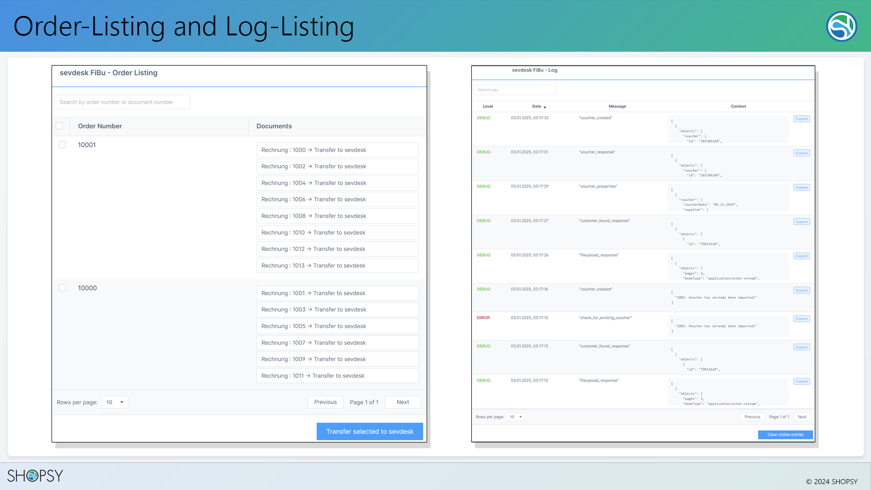Image resolution: width=871 pixels, height=490 pixels.
Task: Check the box for order 10000
Action: tap(63, 288)
